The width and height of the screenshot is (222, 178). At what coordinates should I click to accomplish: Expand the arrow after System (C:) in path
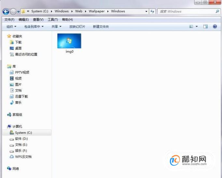tap(51, 11)
